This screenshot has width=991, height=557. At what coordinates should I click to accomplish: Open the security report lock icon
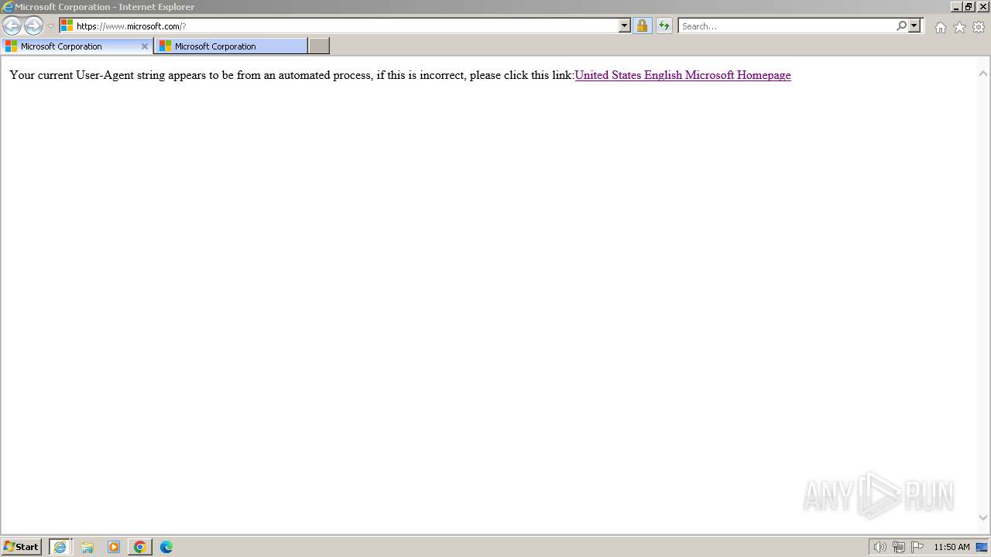pyautogui.click(x=642, y=26)
